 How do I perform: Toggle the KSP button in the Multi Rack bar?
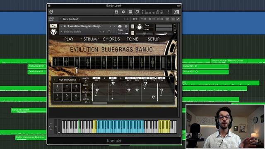(x=167, y=19)
